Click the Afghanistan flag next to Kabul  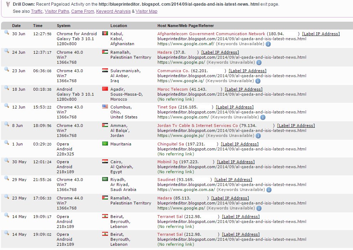tap(105, 33)
